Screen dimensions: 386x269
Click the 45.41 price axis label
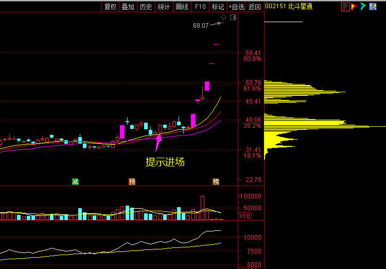coord(253,102)
